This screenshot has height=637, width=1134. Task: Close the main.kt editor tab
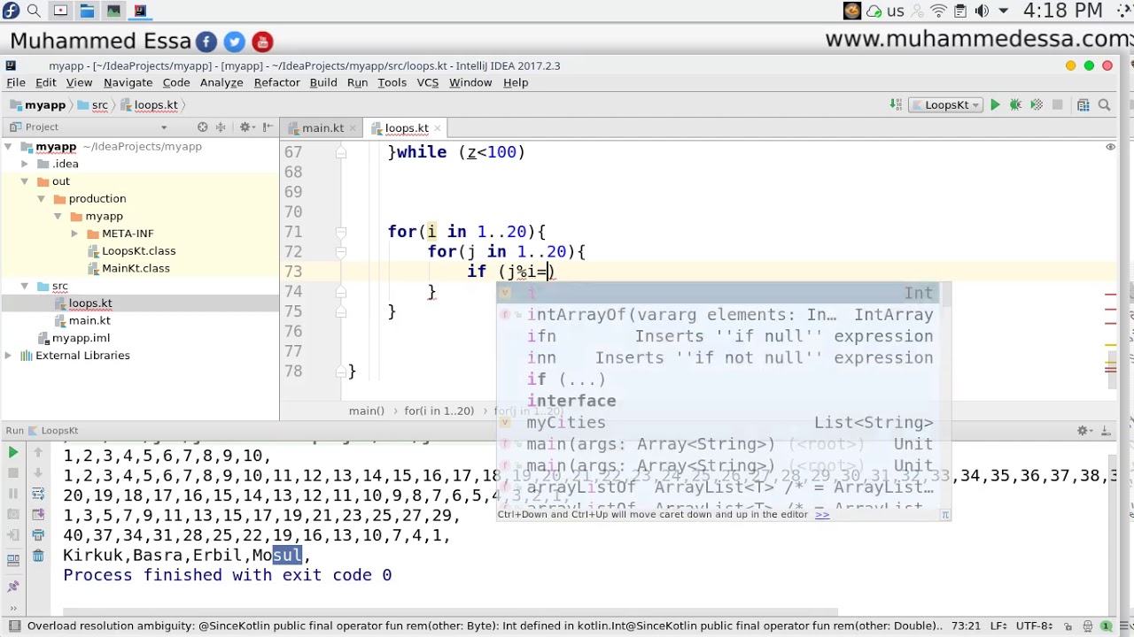point(352,128)
